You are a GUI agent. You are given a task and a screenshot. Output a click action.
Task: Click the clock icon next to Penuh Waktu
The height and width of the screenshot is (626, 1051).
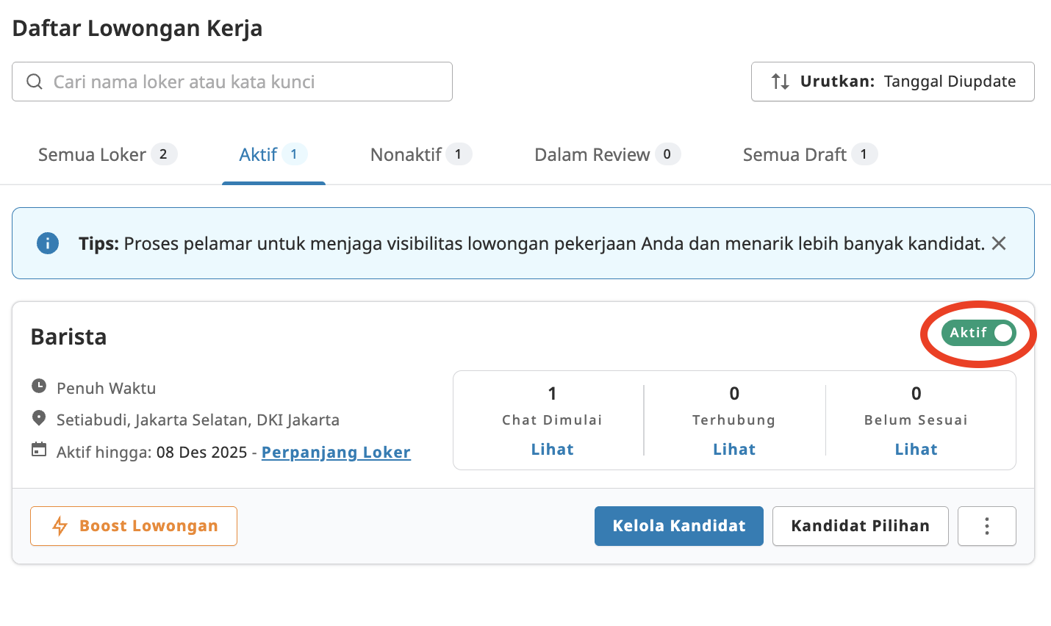coord(38,387)
